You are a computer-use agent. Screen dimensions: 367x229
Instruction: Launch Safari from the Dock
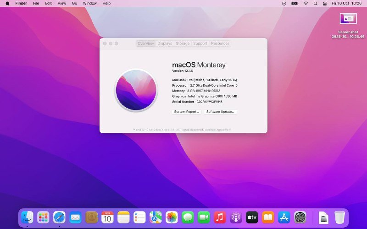click(59, 217)
